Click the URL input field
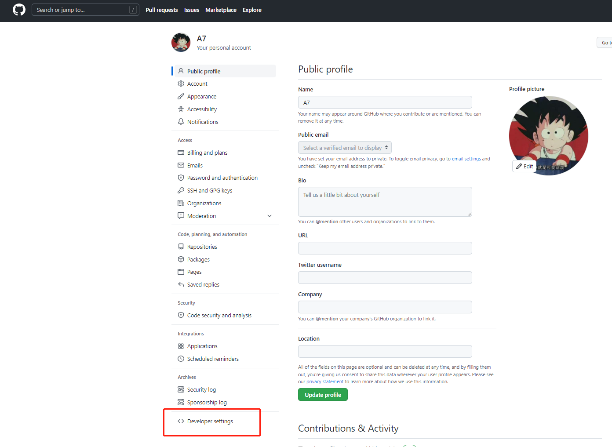Image resolution: width=612 pixels, height=447 pixels. (385, 248)
